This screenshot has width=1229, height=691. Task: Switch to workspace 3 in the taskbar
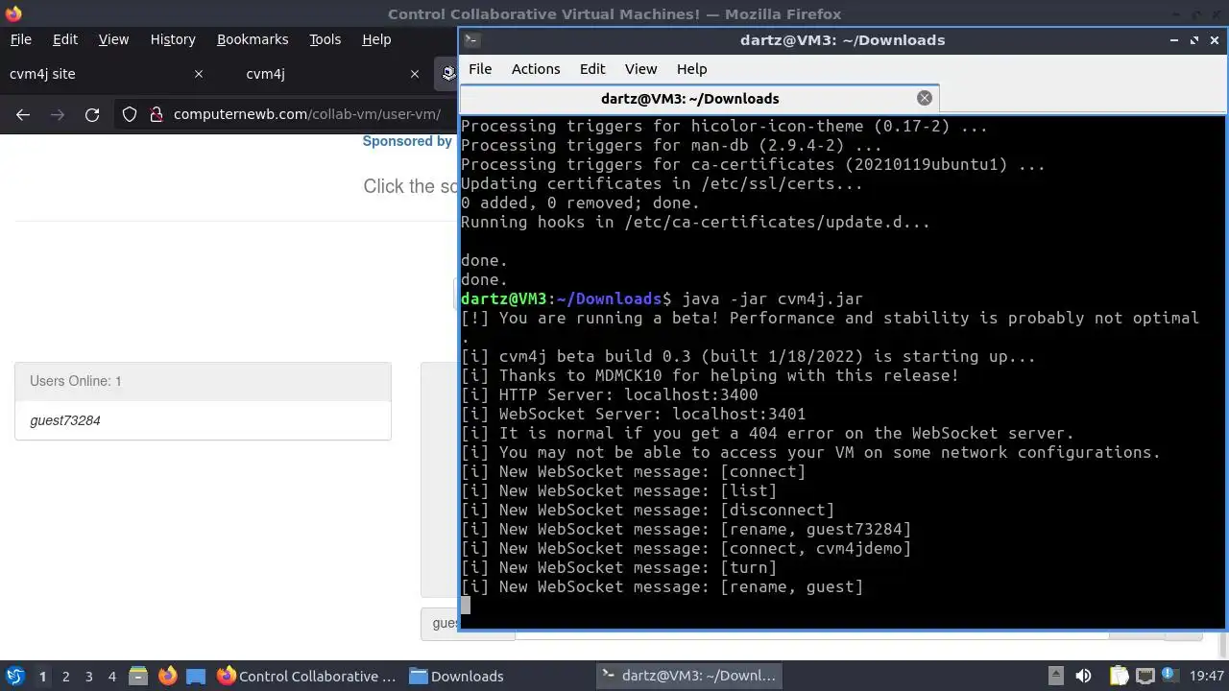(88, 676)
